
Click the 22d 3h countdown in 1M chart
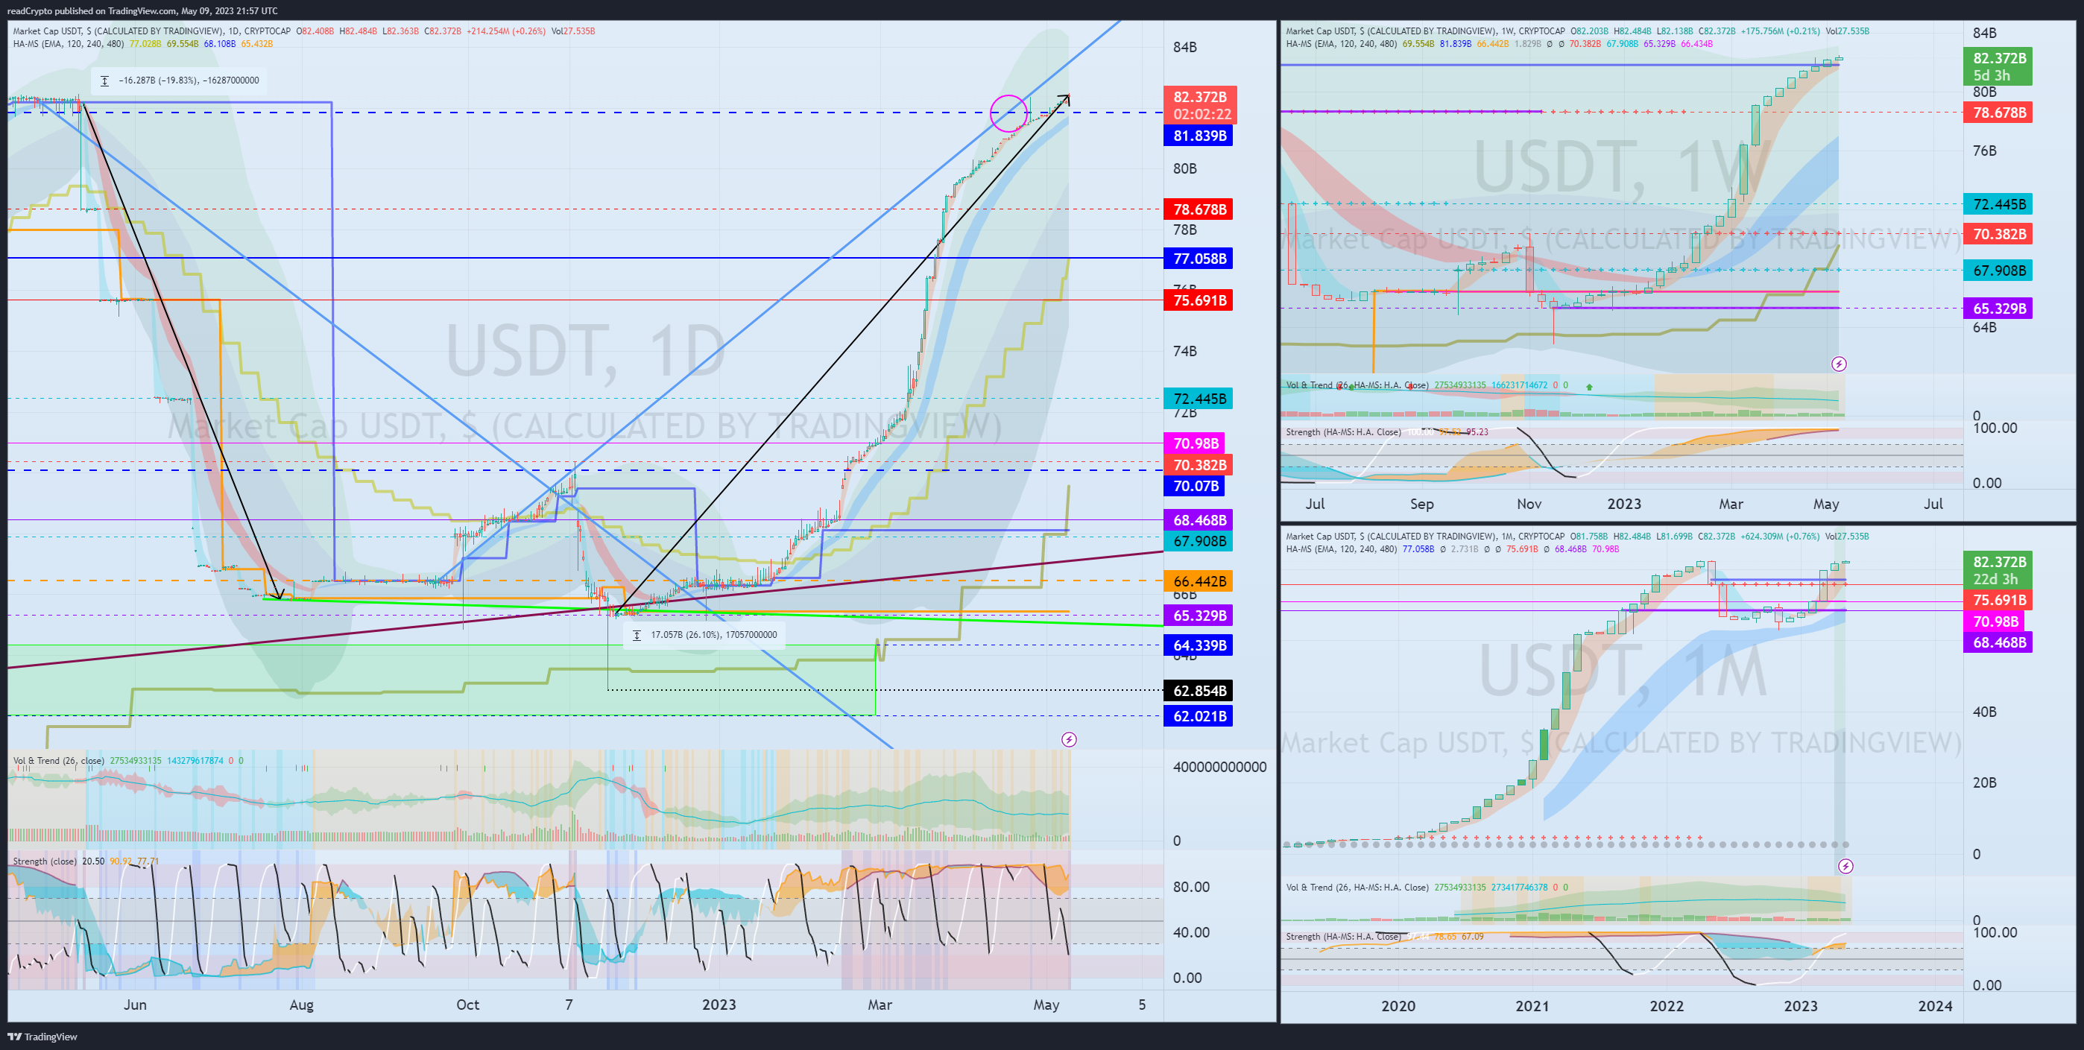click(x=1995, y=579)
